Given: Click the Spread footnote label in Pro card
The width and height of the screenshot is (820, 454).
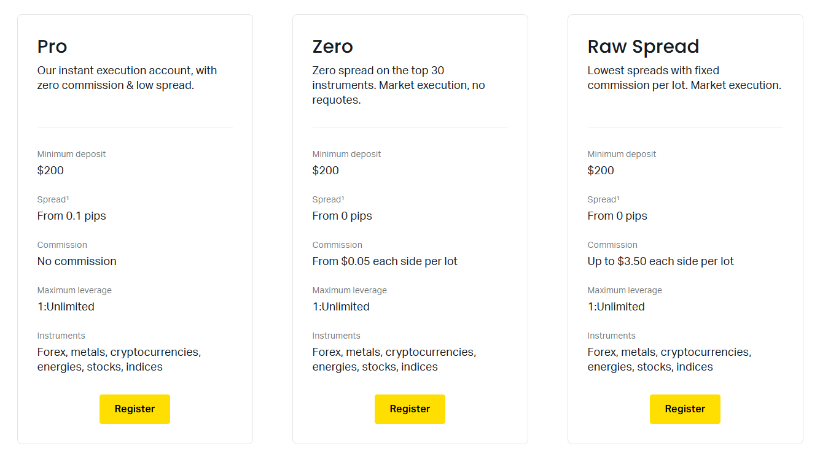Looking at the screenshot, I should click(53, 199).
